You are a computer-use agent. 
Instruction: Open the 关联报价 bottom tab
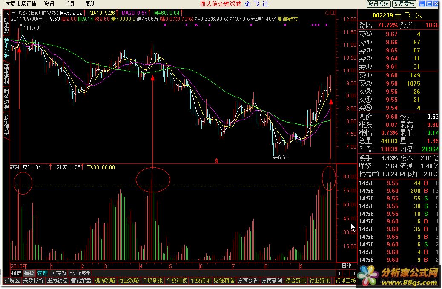(x=33, y=280)
